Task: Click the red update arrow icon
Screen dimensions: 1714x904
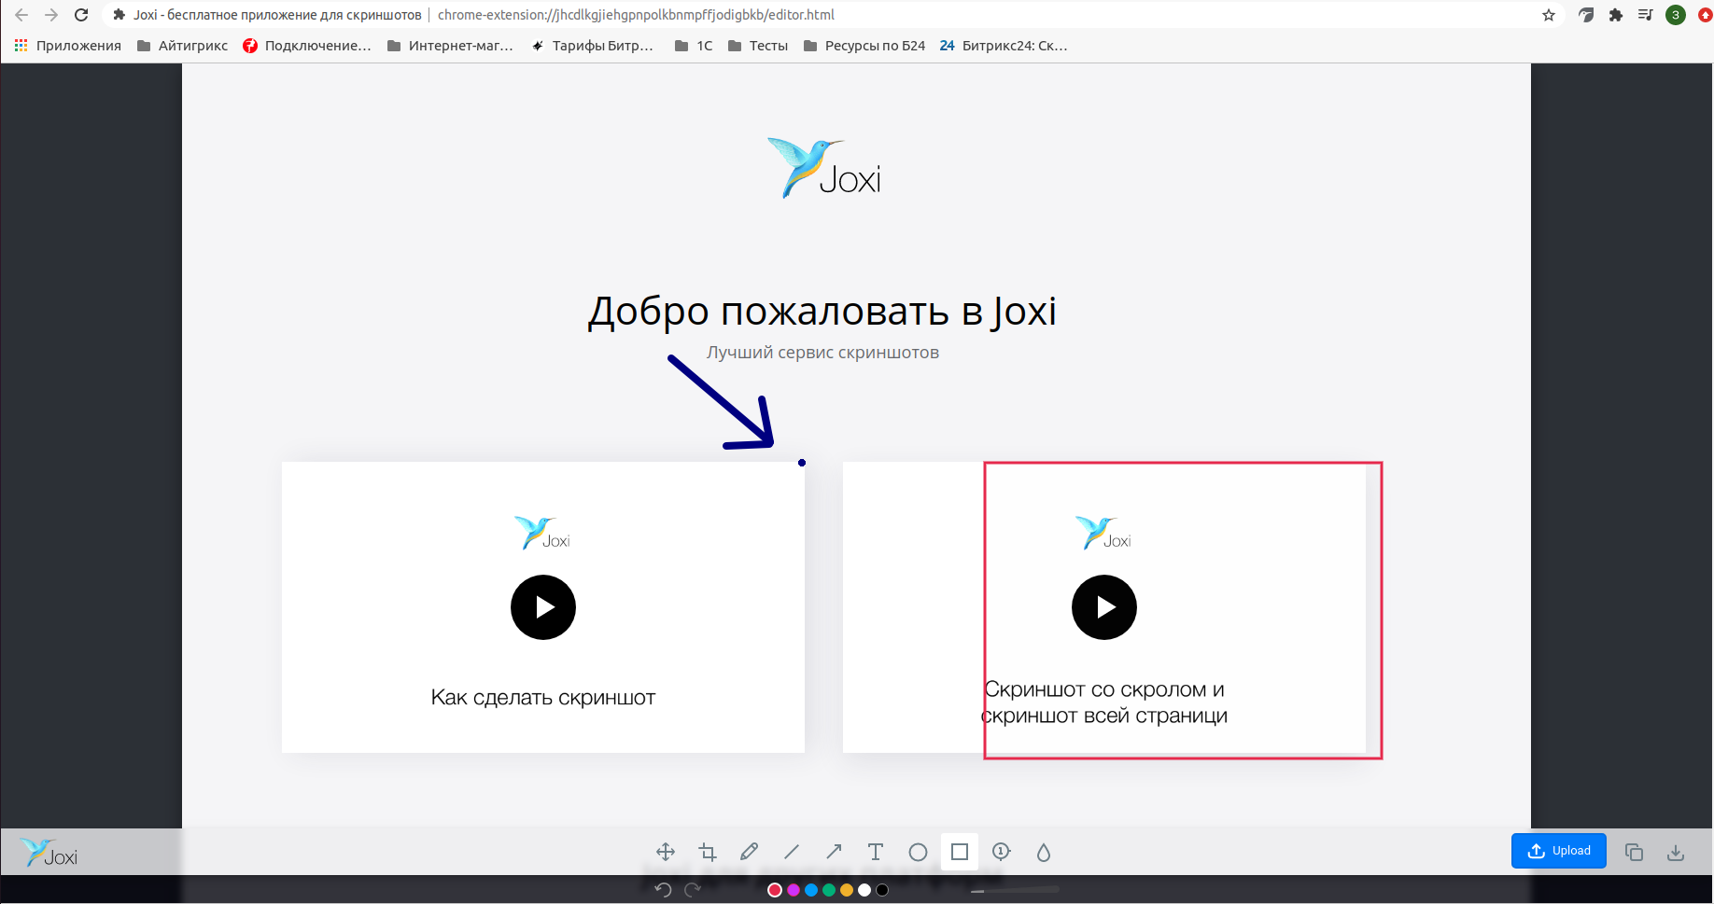Action: click(x=1705, y=15)
